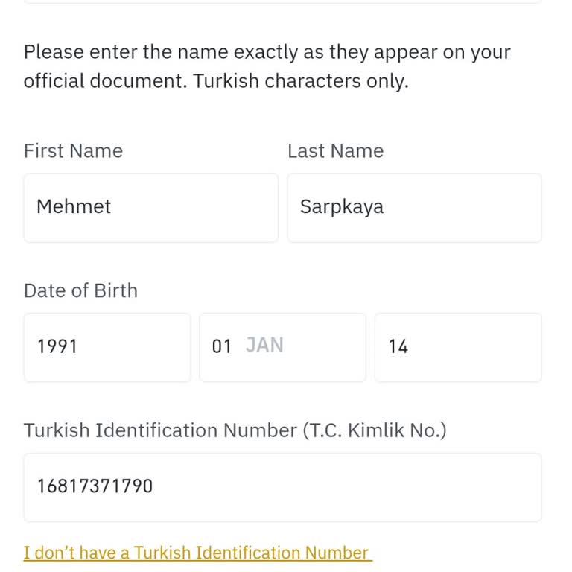The image size is (572, 572).
Task: Click the T.C. Kimlik No. input field
Action: [x=282, y=487]
